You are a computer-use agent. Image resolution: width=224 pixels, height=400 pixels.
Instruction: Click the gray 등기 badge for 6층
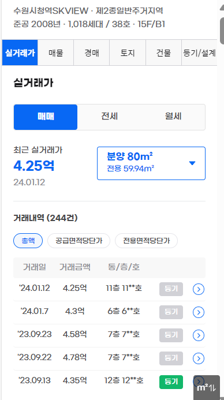[171, 312]
